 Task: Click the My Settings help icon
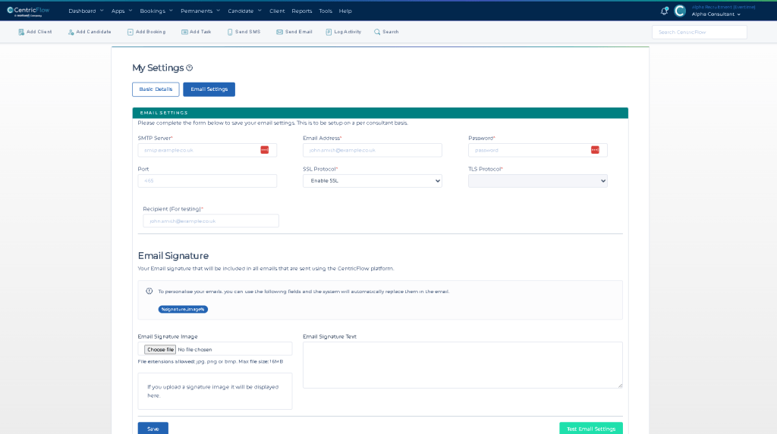click(x=189, y=68)
